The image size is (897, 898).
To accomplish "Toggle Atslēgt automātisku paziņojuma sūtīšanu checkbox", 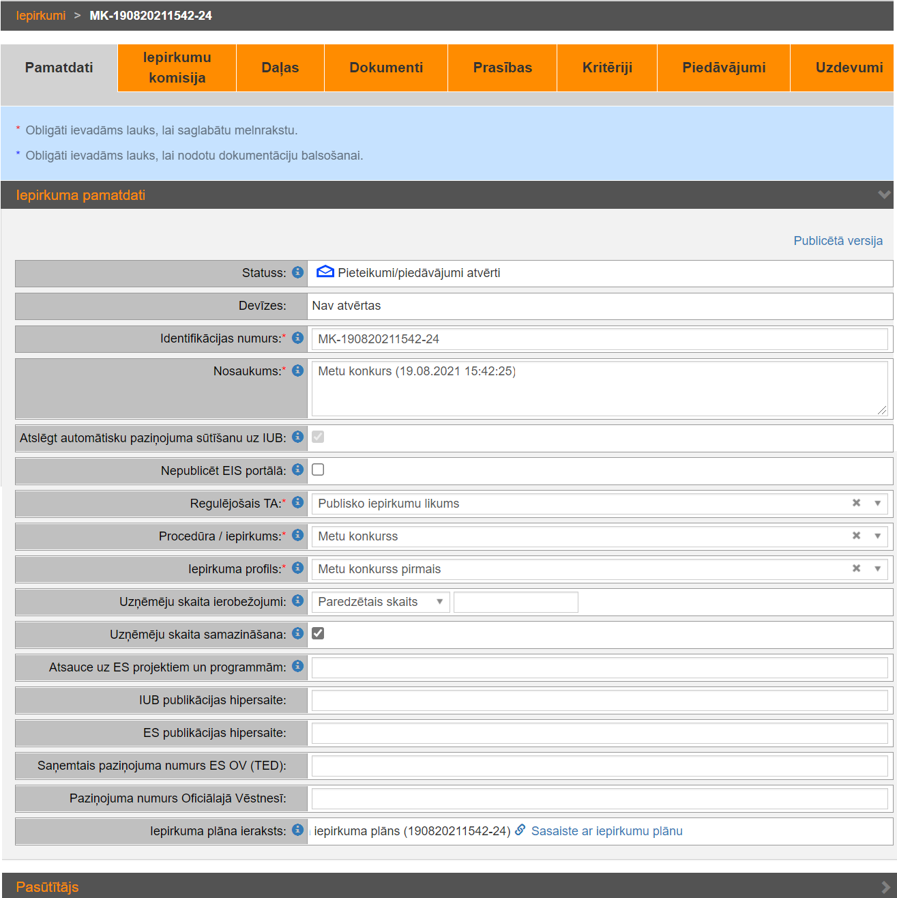I will pyautogui.click(x=318, y=437).
